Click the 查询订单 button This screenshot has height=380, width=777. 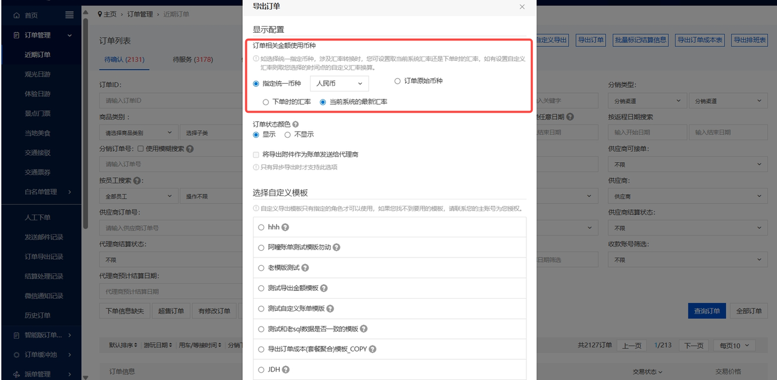[707, 311]
